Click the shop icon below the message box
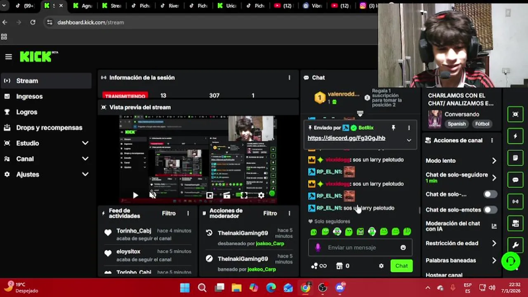This screenshot has width=528, height=297. pos(339,266)
